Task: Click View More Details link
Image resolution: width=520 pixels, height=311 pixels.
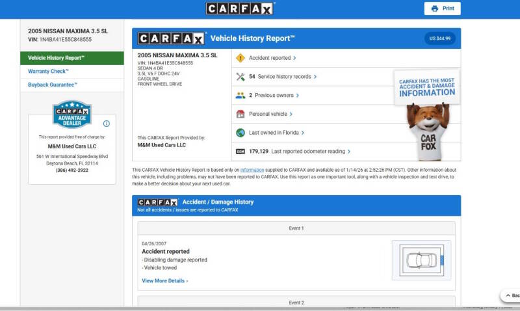Action: coord(163,281)
